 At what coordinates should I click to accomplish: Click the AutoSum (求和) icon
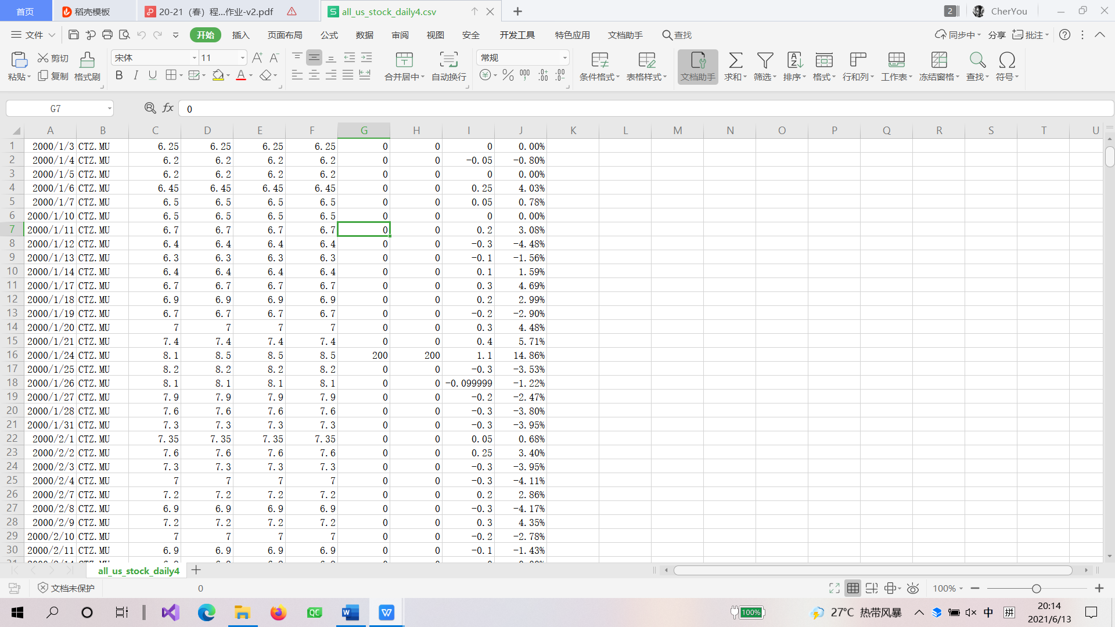click(x=735, y=60)
